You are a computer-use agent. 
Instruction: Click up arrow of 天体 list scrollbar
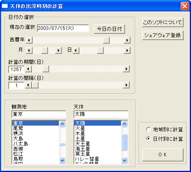pyautogui.click(x=124, y=124)
